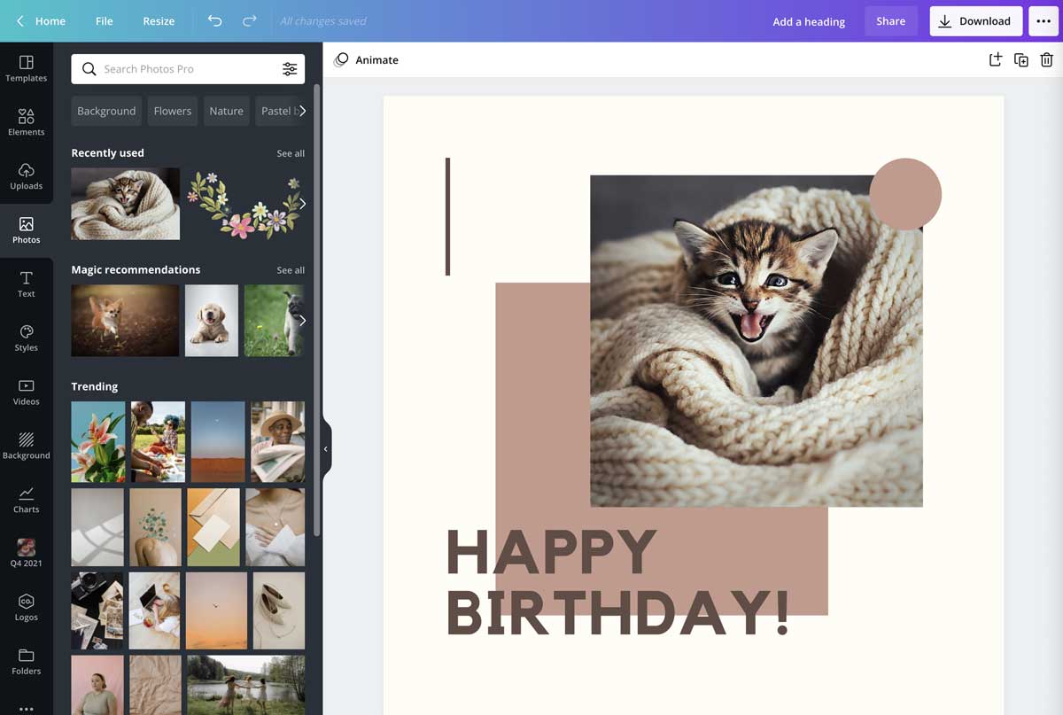Viewport: 1063px width, 715px height.
Task: Choose recently used kitten thumbnail
Action: 125,204
